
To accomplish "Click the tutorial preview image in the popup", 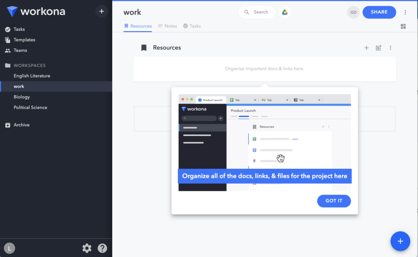I will pyautogui.click(x=265, y=142).
